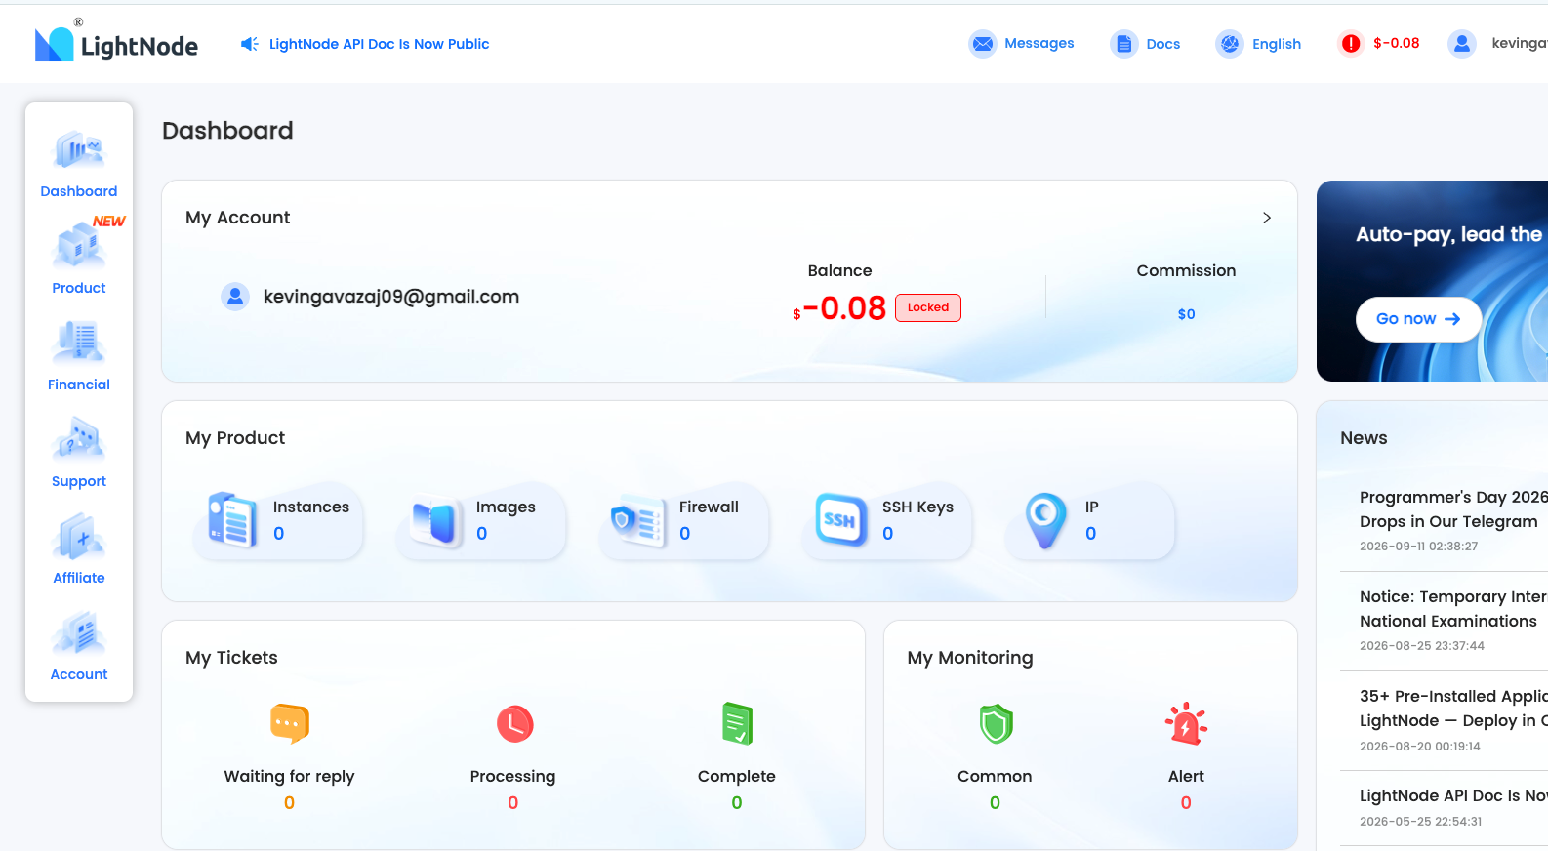This screenshot has height=851, width=1548.
Task: Click the kevingavazaj09@gmail.com account email
Action: point(391,297)
